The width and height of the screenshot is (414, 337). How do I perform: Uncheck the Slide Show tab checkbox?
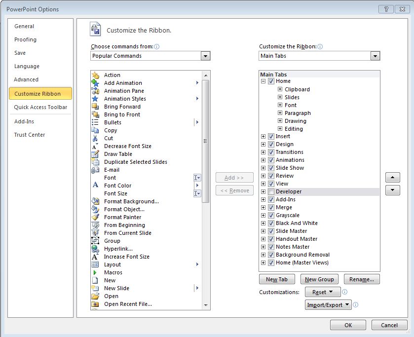271,168
